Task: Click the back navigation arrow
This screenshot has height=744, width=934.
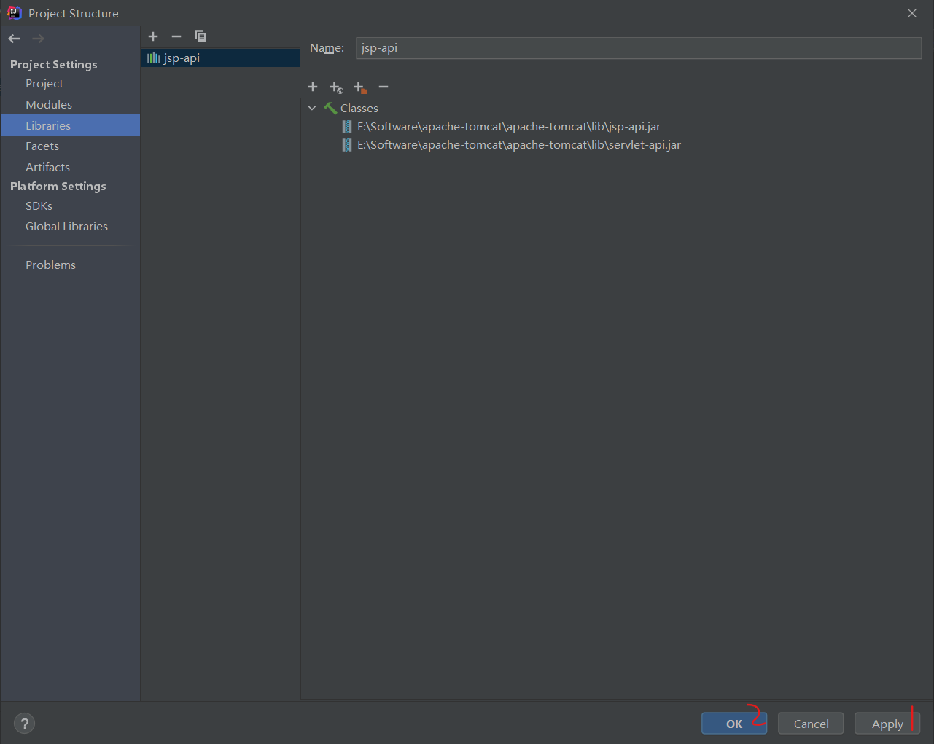Action: [x=15, y=39]
